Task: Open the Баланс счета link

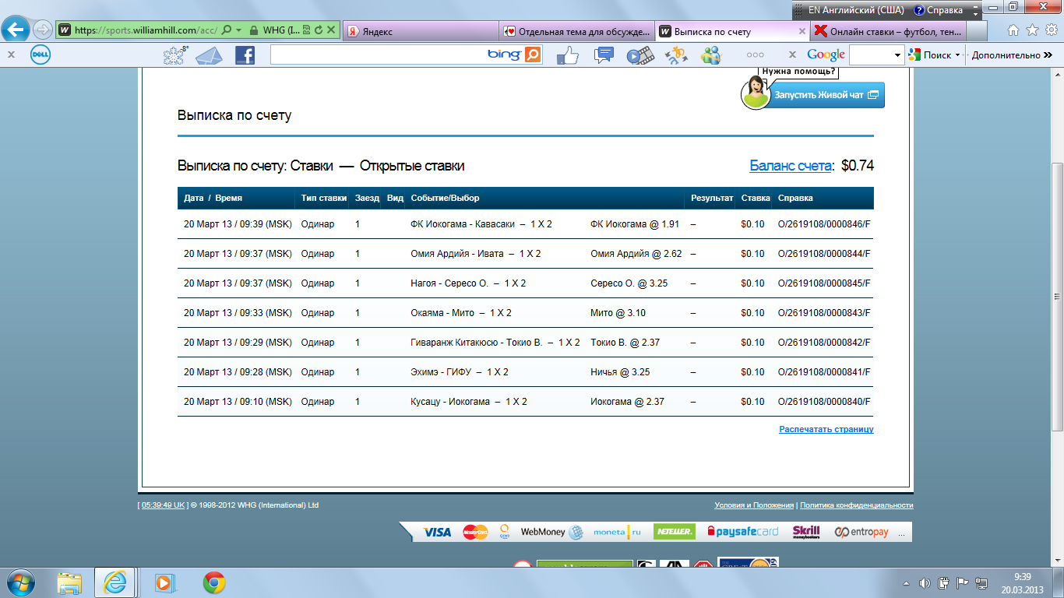Action: click(x=791, y=166)
